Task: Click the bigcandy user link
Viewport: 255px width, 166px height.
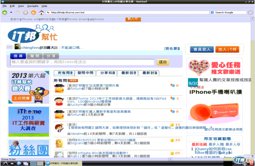Action: [77, 143]
